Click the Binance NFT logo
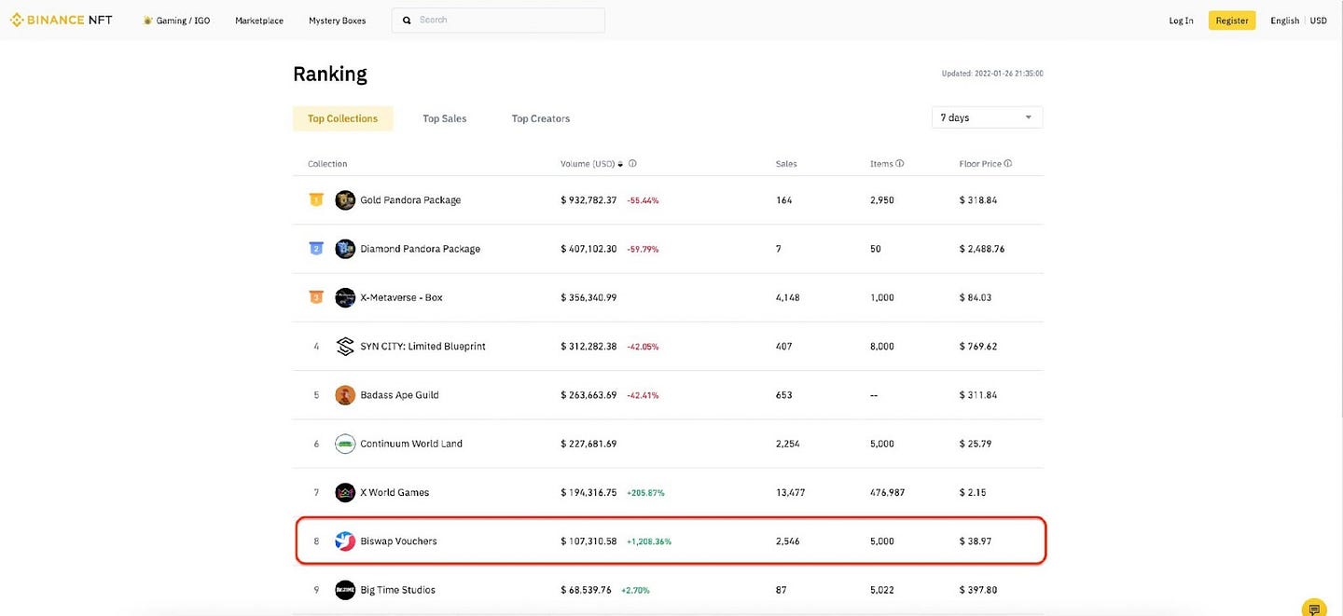The image size is (1343, 616). 61,20
